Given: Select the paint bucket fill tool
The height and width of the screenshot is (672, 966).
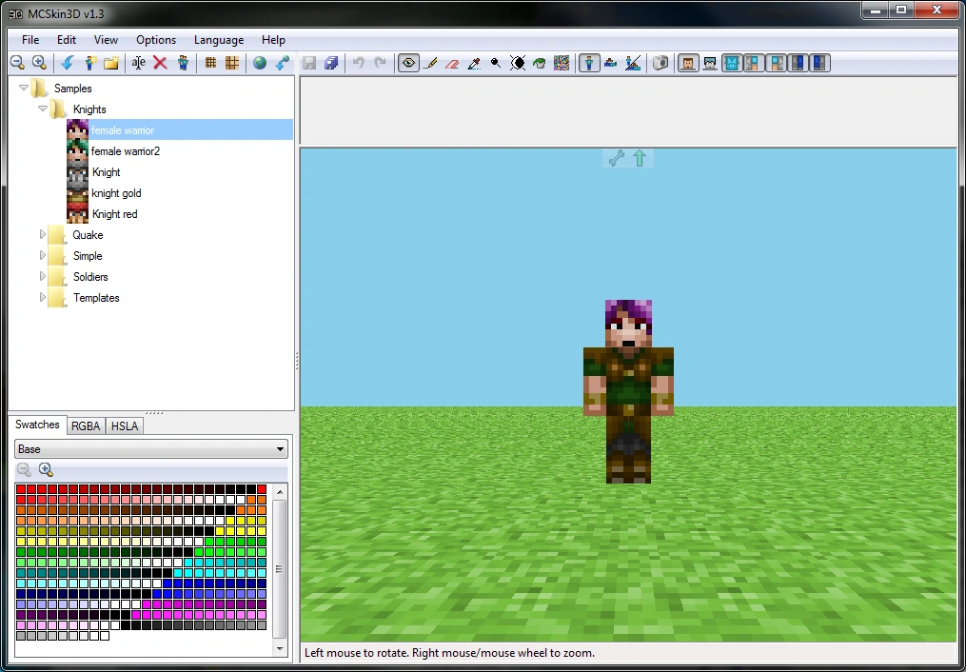Looking at the screenshot, I should click(x=539, y=63).
